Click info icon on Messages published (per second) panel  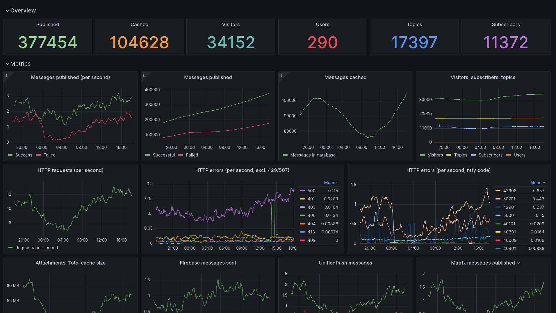coord(6,75)
